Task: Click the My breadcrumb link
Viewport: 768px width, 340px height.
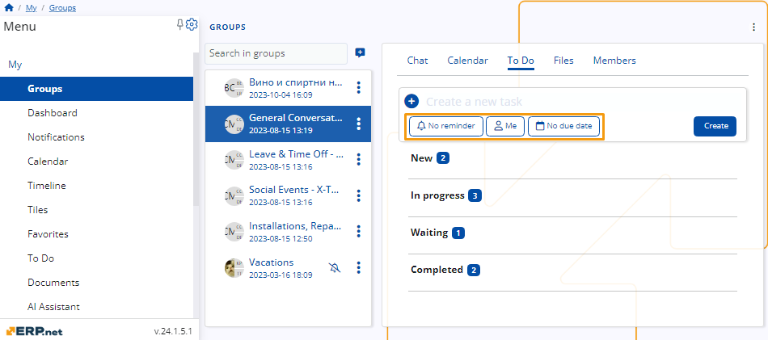Action: [x=31, y=8]
